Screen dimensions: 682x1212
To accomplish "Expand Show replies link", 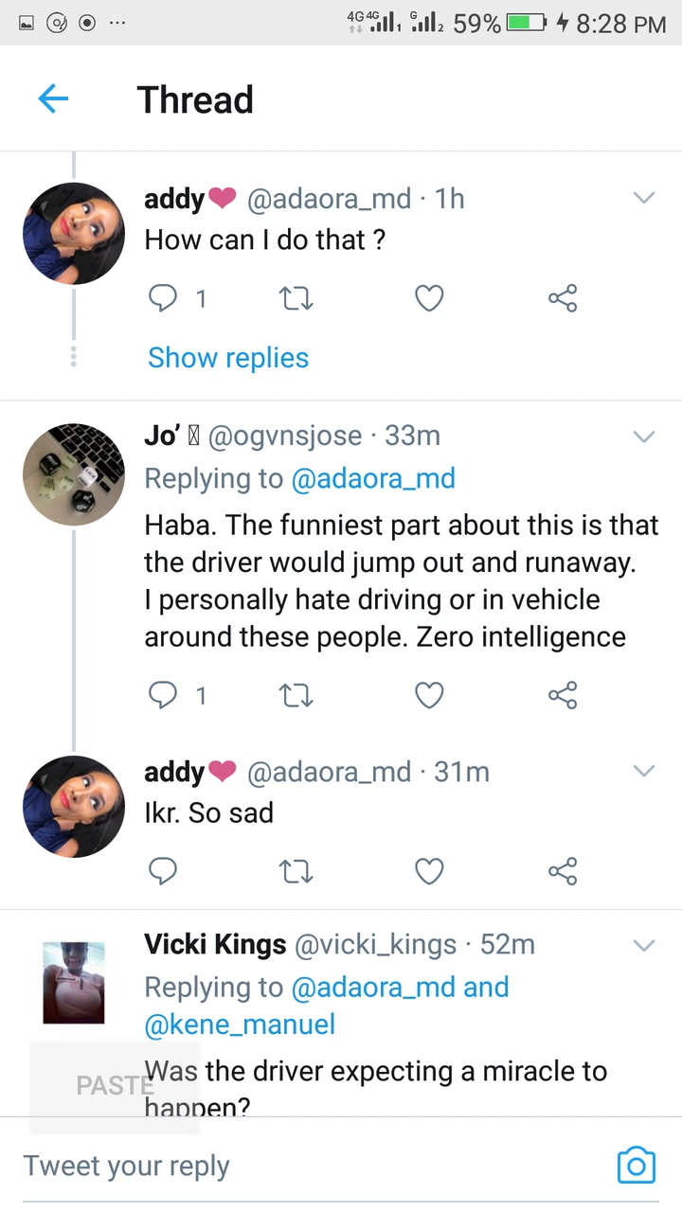I will pos(228,358).
